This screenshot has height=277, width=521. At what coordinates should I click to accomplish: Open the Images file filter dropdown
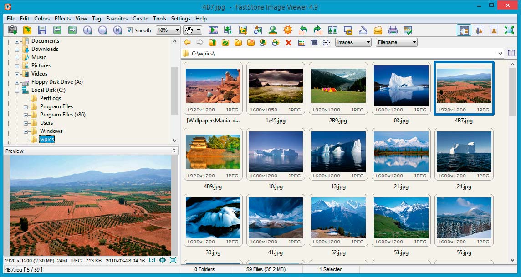[353, 42]
